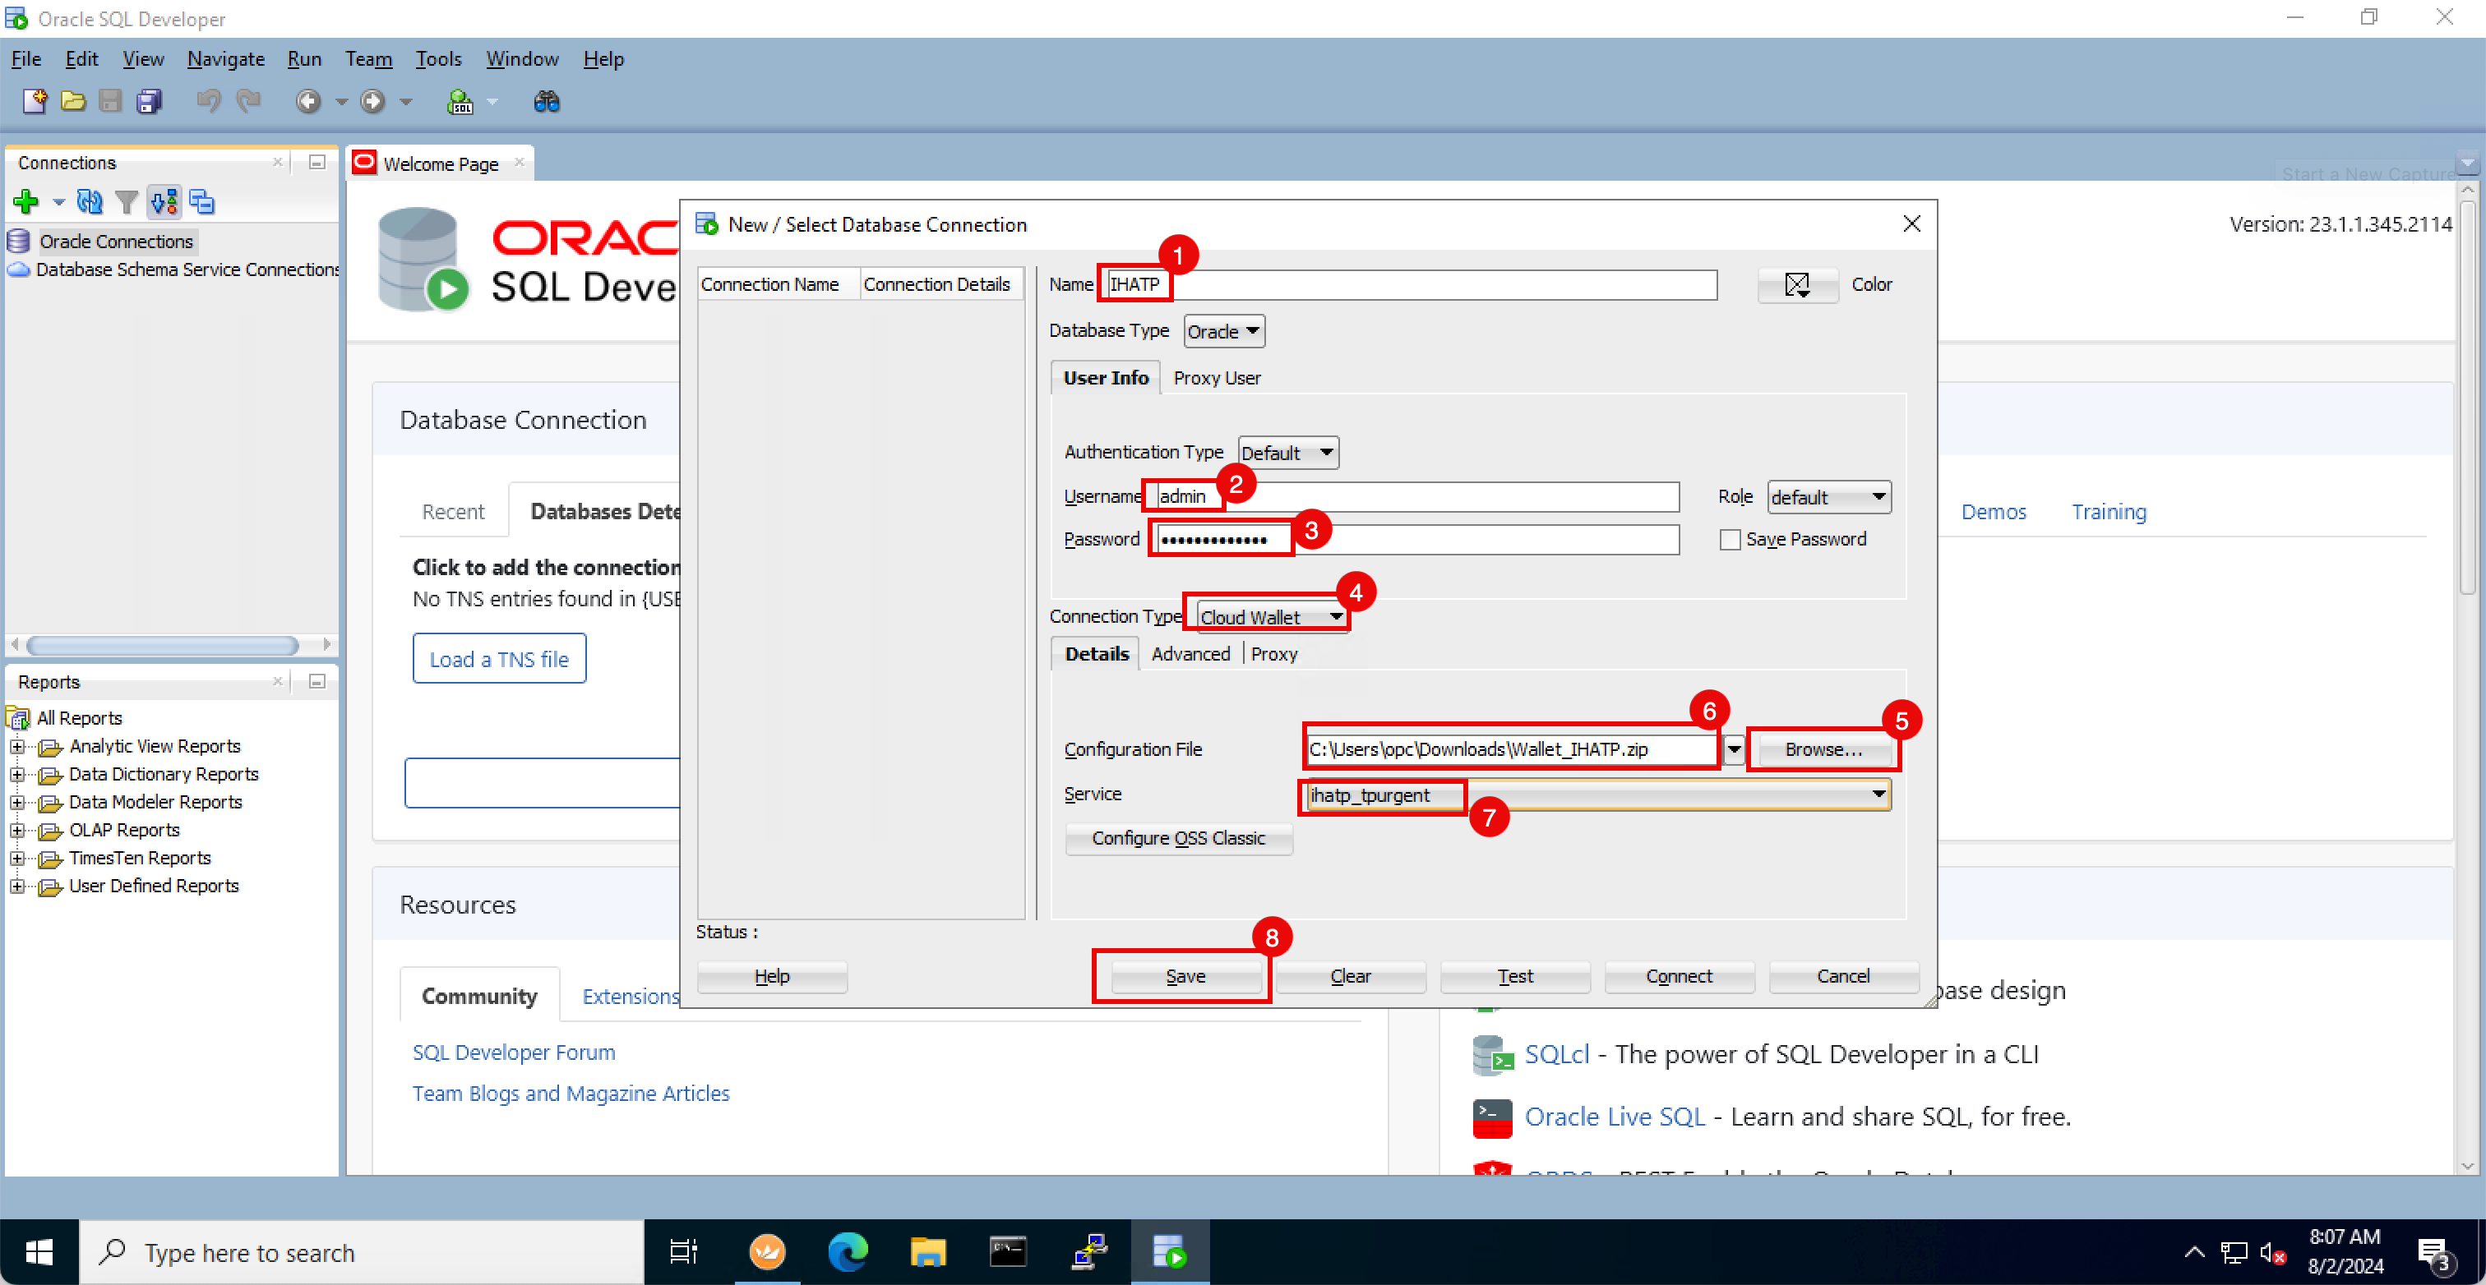Open the Authentication Type dropdown
The image size is (2486, 1285).
(1287, 453)
